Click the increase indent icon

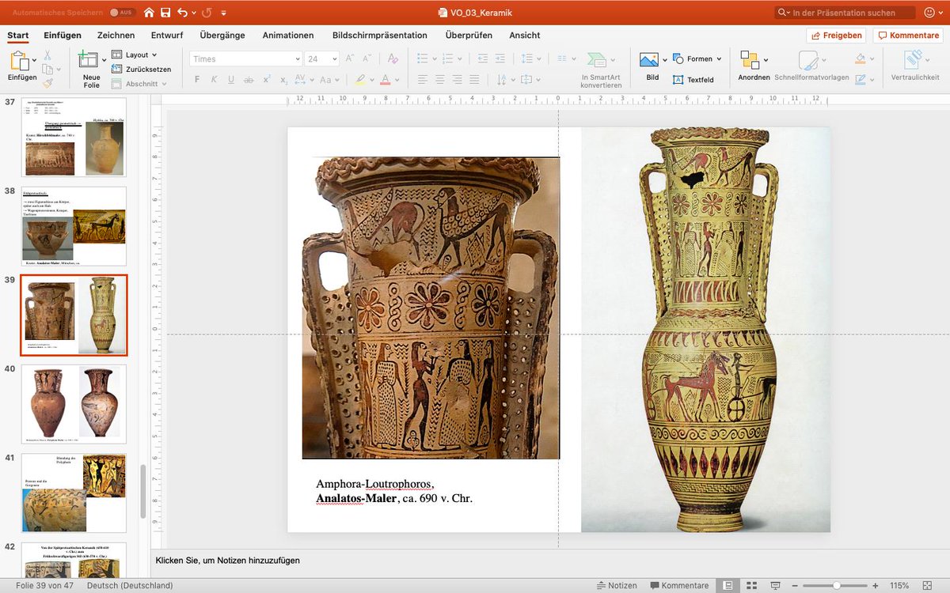click(x=500, y=59)
